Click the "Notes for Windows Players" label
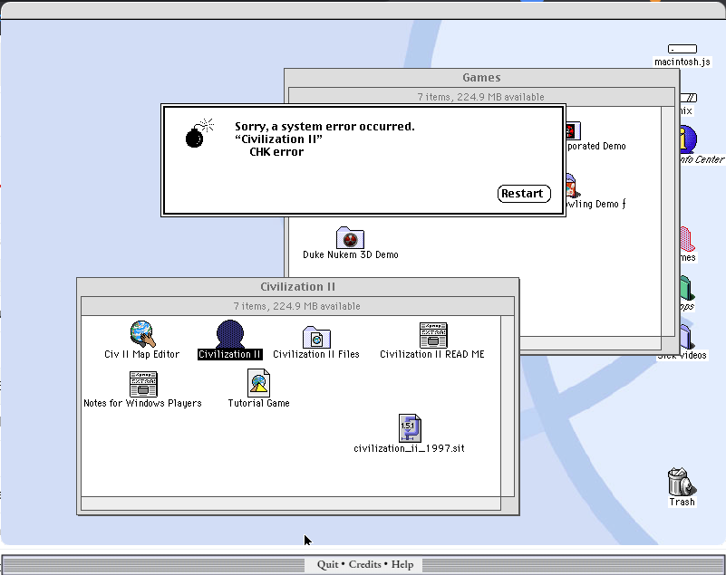 click(142, 403)
